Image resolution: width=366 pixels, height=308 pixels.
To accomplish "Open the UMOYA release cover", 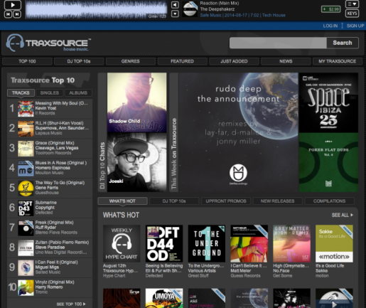I will tap(164, 298).
